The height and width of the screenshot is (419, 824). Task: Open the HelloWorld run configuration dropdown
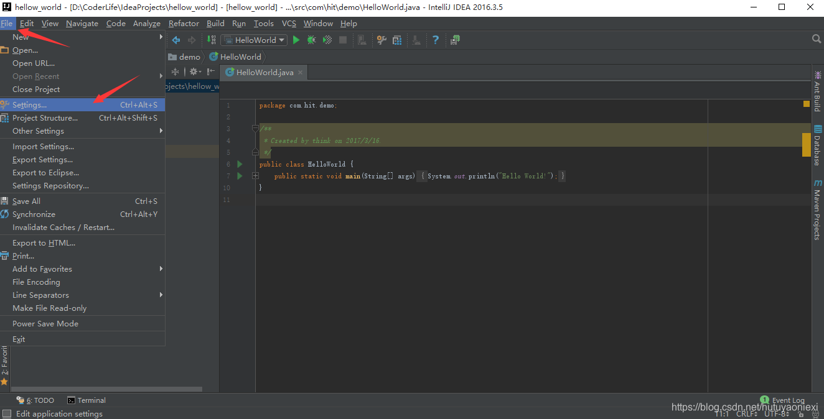(254, 40)
